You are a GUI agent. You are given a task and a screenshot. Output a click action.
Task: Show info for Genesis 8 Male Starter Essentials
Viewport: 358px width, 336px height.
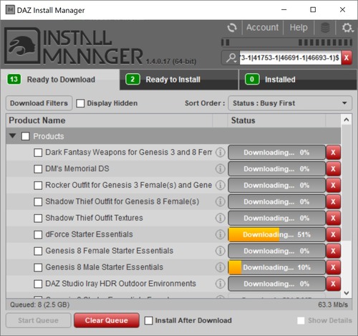220,267
